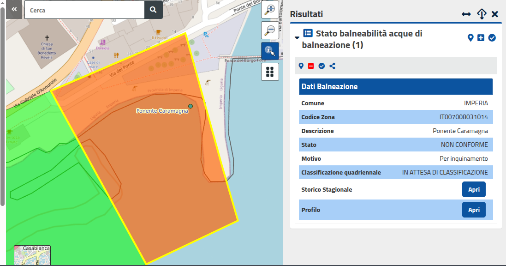Screen dimensions: 506x266
Task: Collapse Stato balneabilità results group
Action: click(x=297, y=38)
